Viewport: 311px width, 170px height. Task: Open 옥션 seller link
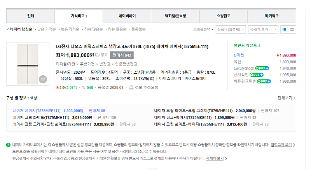(237, 62)
